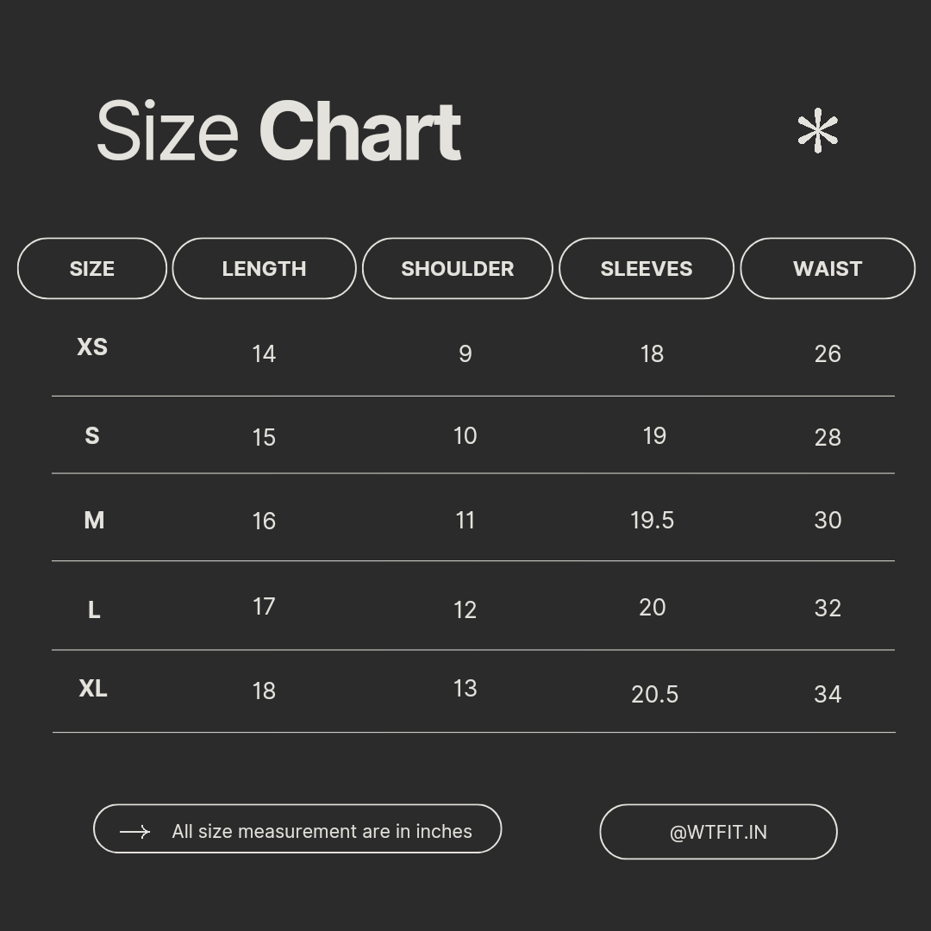Click the XL size row label
The image size is (931, 931).
tap(93, 689)
